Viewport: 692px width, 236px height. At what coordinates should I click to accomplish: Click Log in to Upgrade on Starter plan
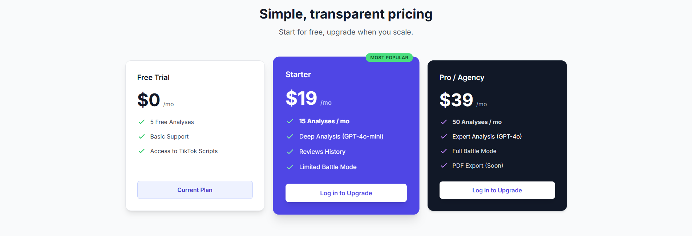tap(345, 193)
